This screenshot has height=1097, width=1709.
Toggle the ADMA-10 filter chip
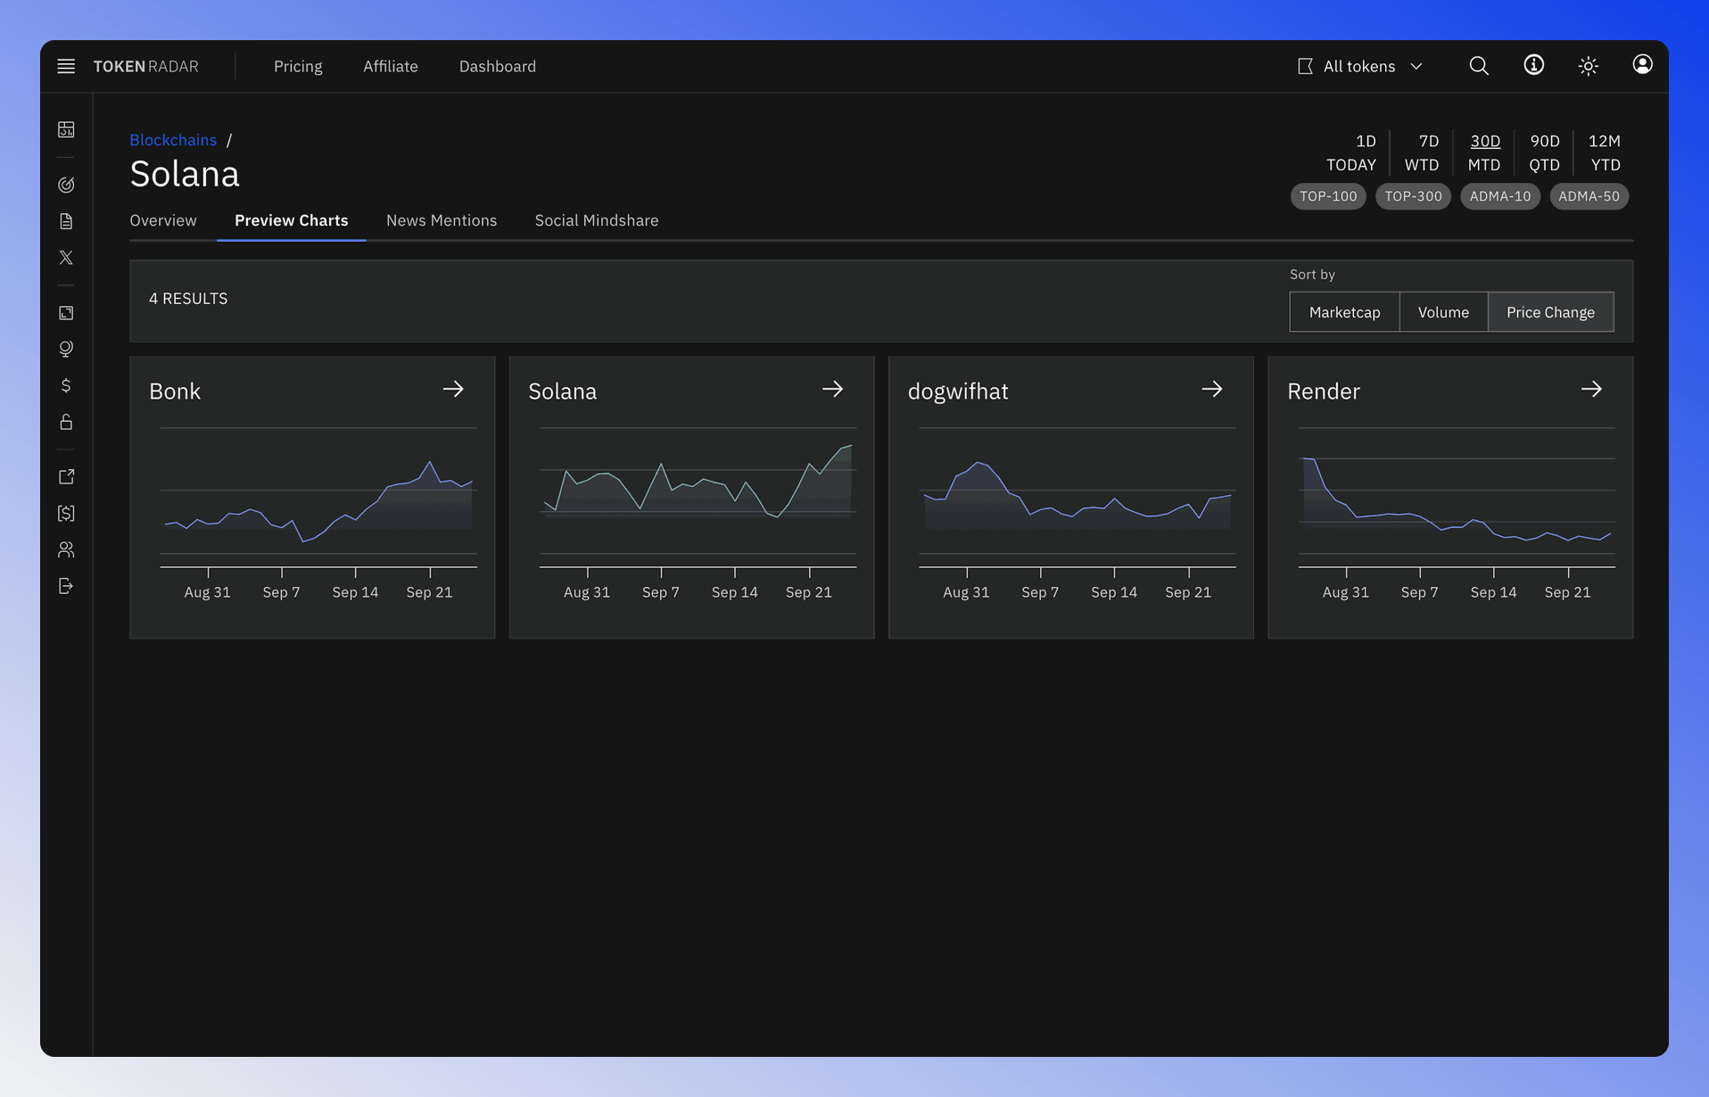click(x=1500, y=196)
